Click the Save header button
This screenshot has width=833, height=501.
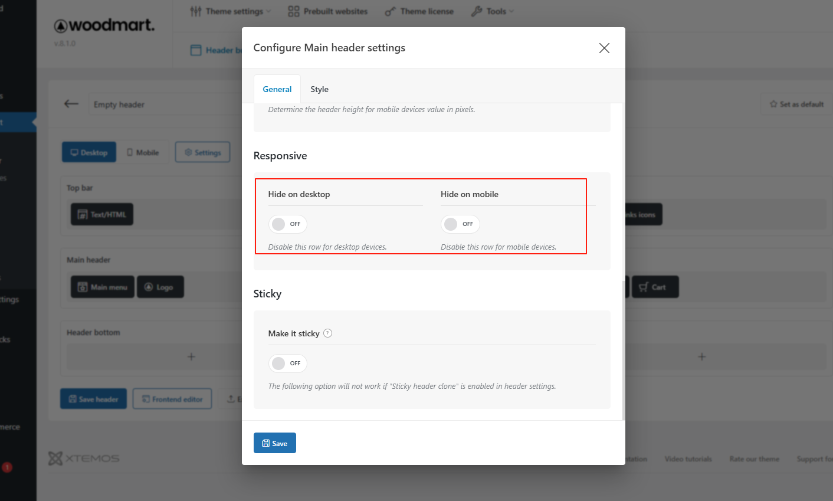tap(93, 400)
